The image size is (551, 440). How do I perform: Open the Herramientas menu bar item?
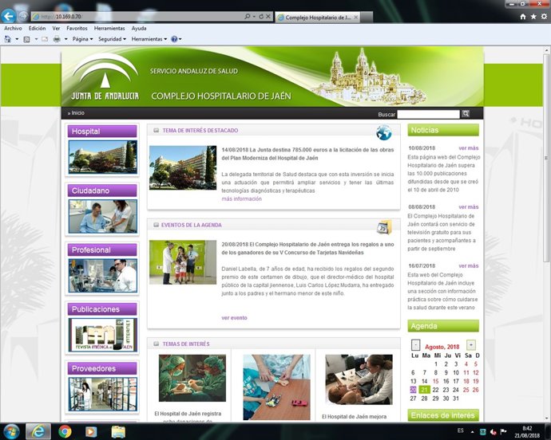(109, 29)
